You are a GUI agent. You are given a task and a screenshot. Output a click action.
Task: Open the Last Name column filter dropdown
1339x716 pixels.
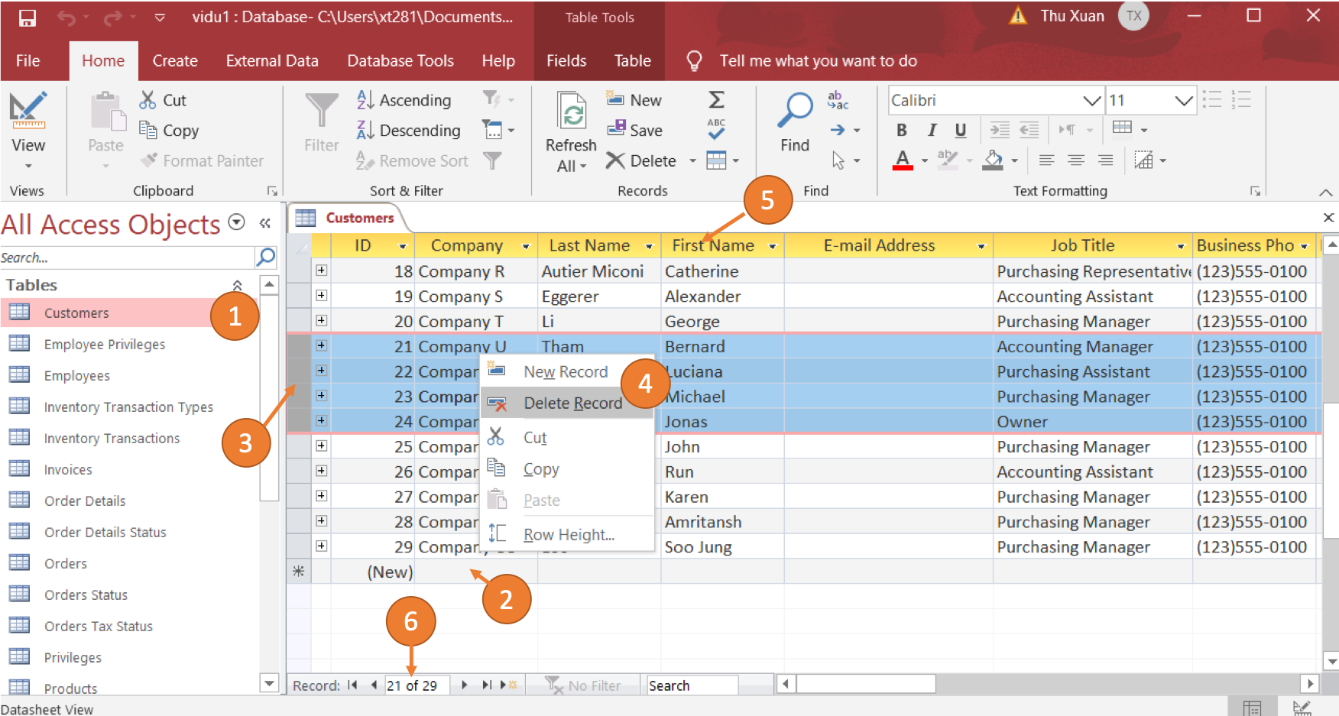(x=649, y=246)
